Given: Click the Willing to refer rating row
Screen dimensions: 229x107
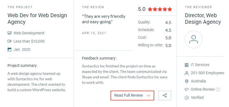Looking at the screenshot, I should (154, 45).
